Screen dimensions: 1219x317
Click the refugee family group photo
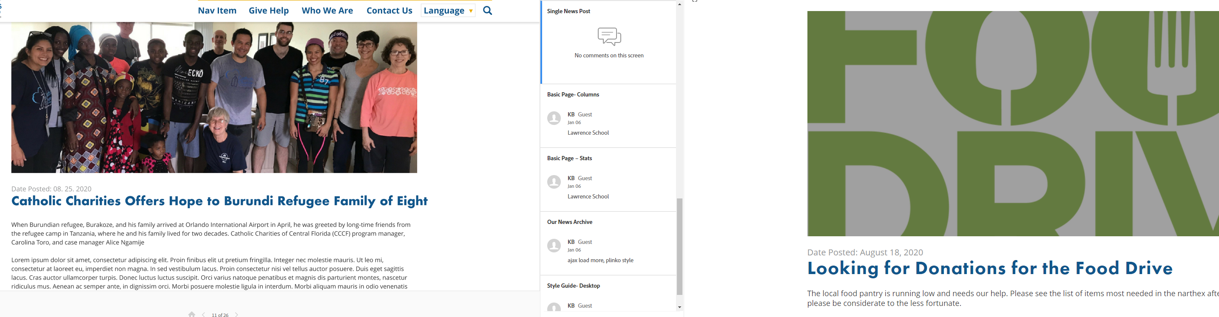click(214, 97)
